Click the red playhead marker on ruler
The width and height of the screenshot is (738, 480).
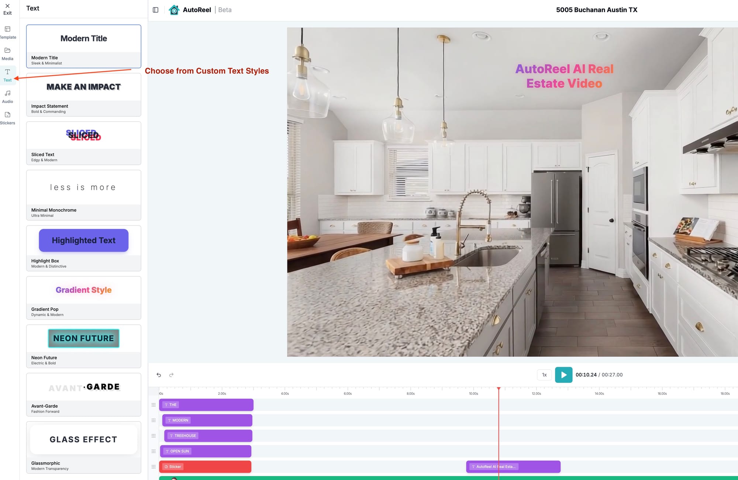coord(499,389)
